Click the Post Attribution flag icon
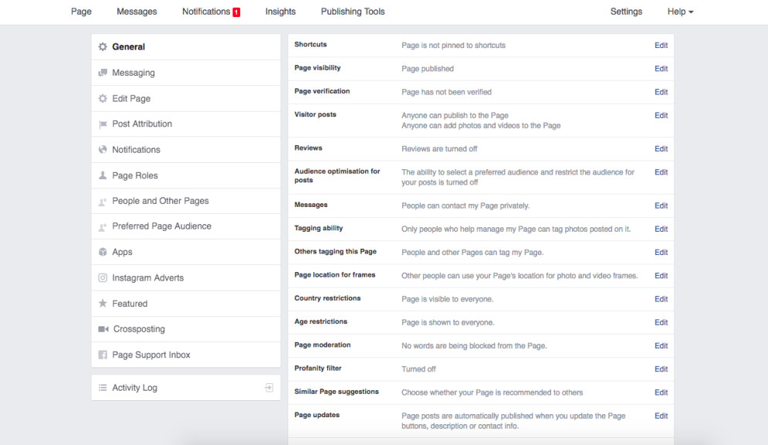Image resolution: width=768 pixels, height=445 pixels. (x=103, y=124)
